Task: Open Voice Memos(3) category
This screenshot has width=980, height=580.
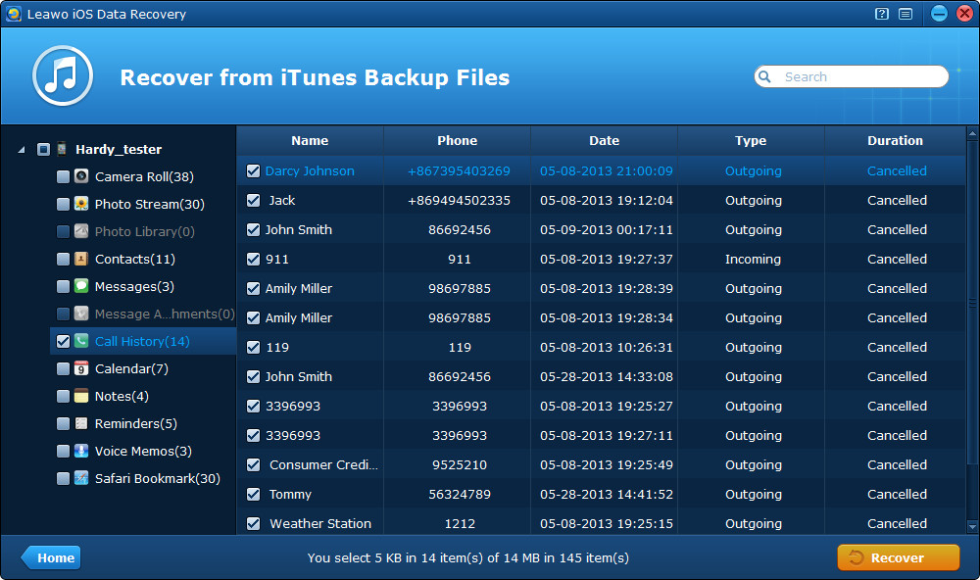Action: coord(143,452)
